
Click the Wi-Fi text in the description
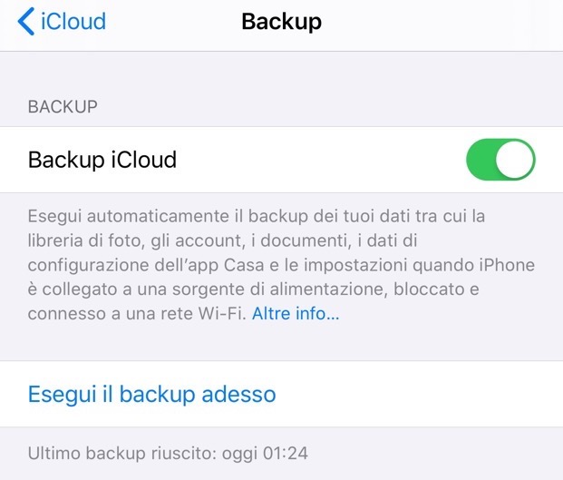click(x=222, y=313)
